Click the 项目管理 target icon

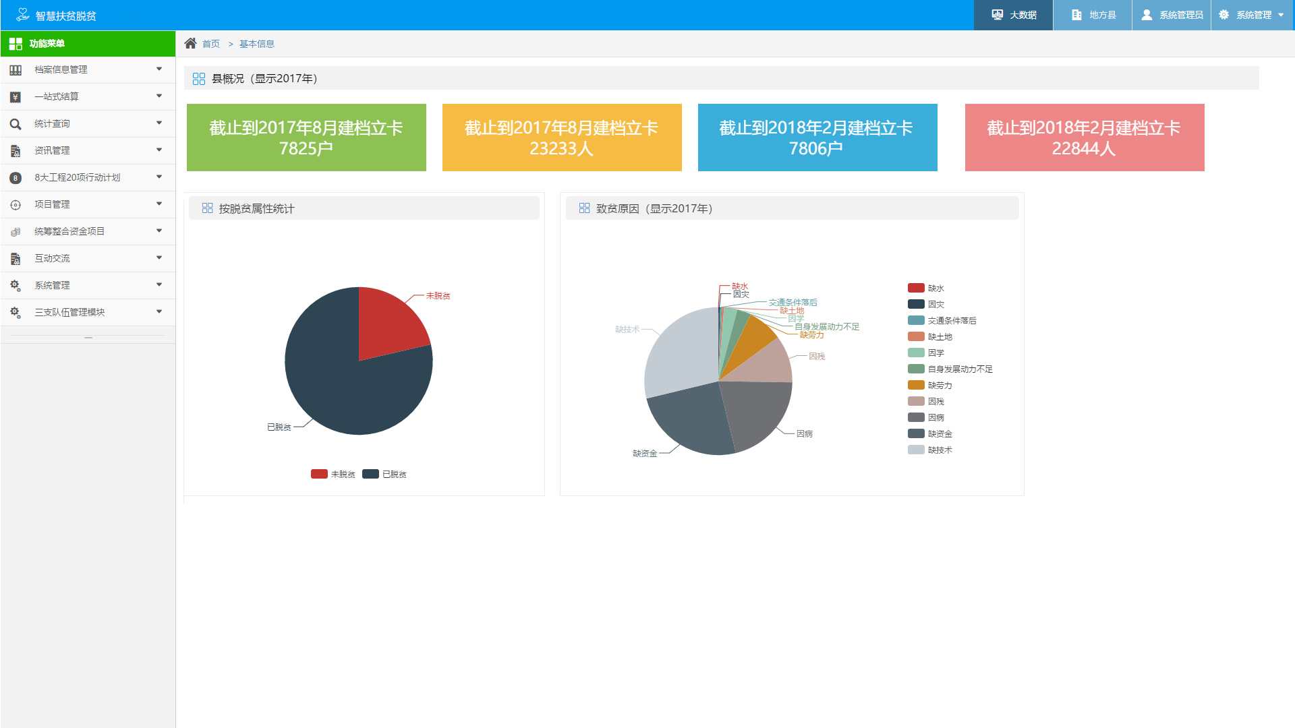pos(16,205)
